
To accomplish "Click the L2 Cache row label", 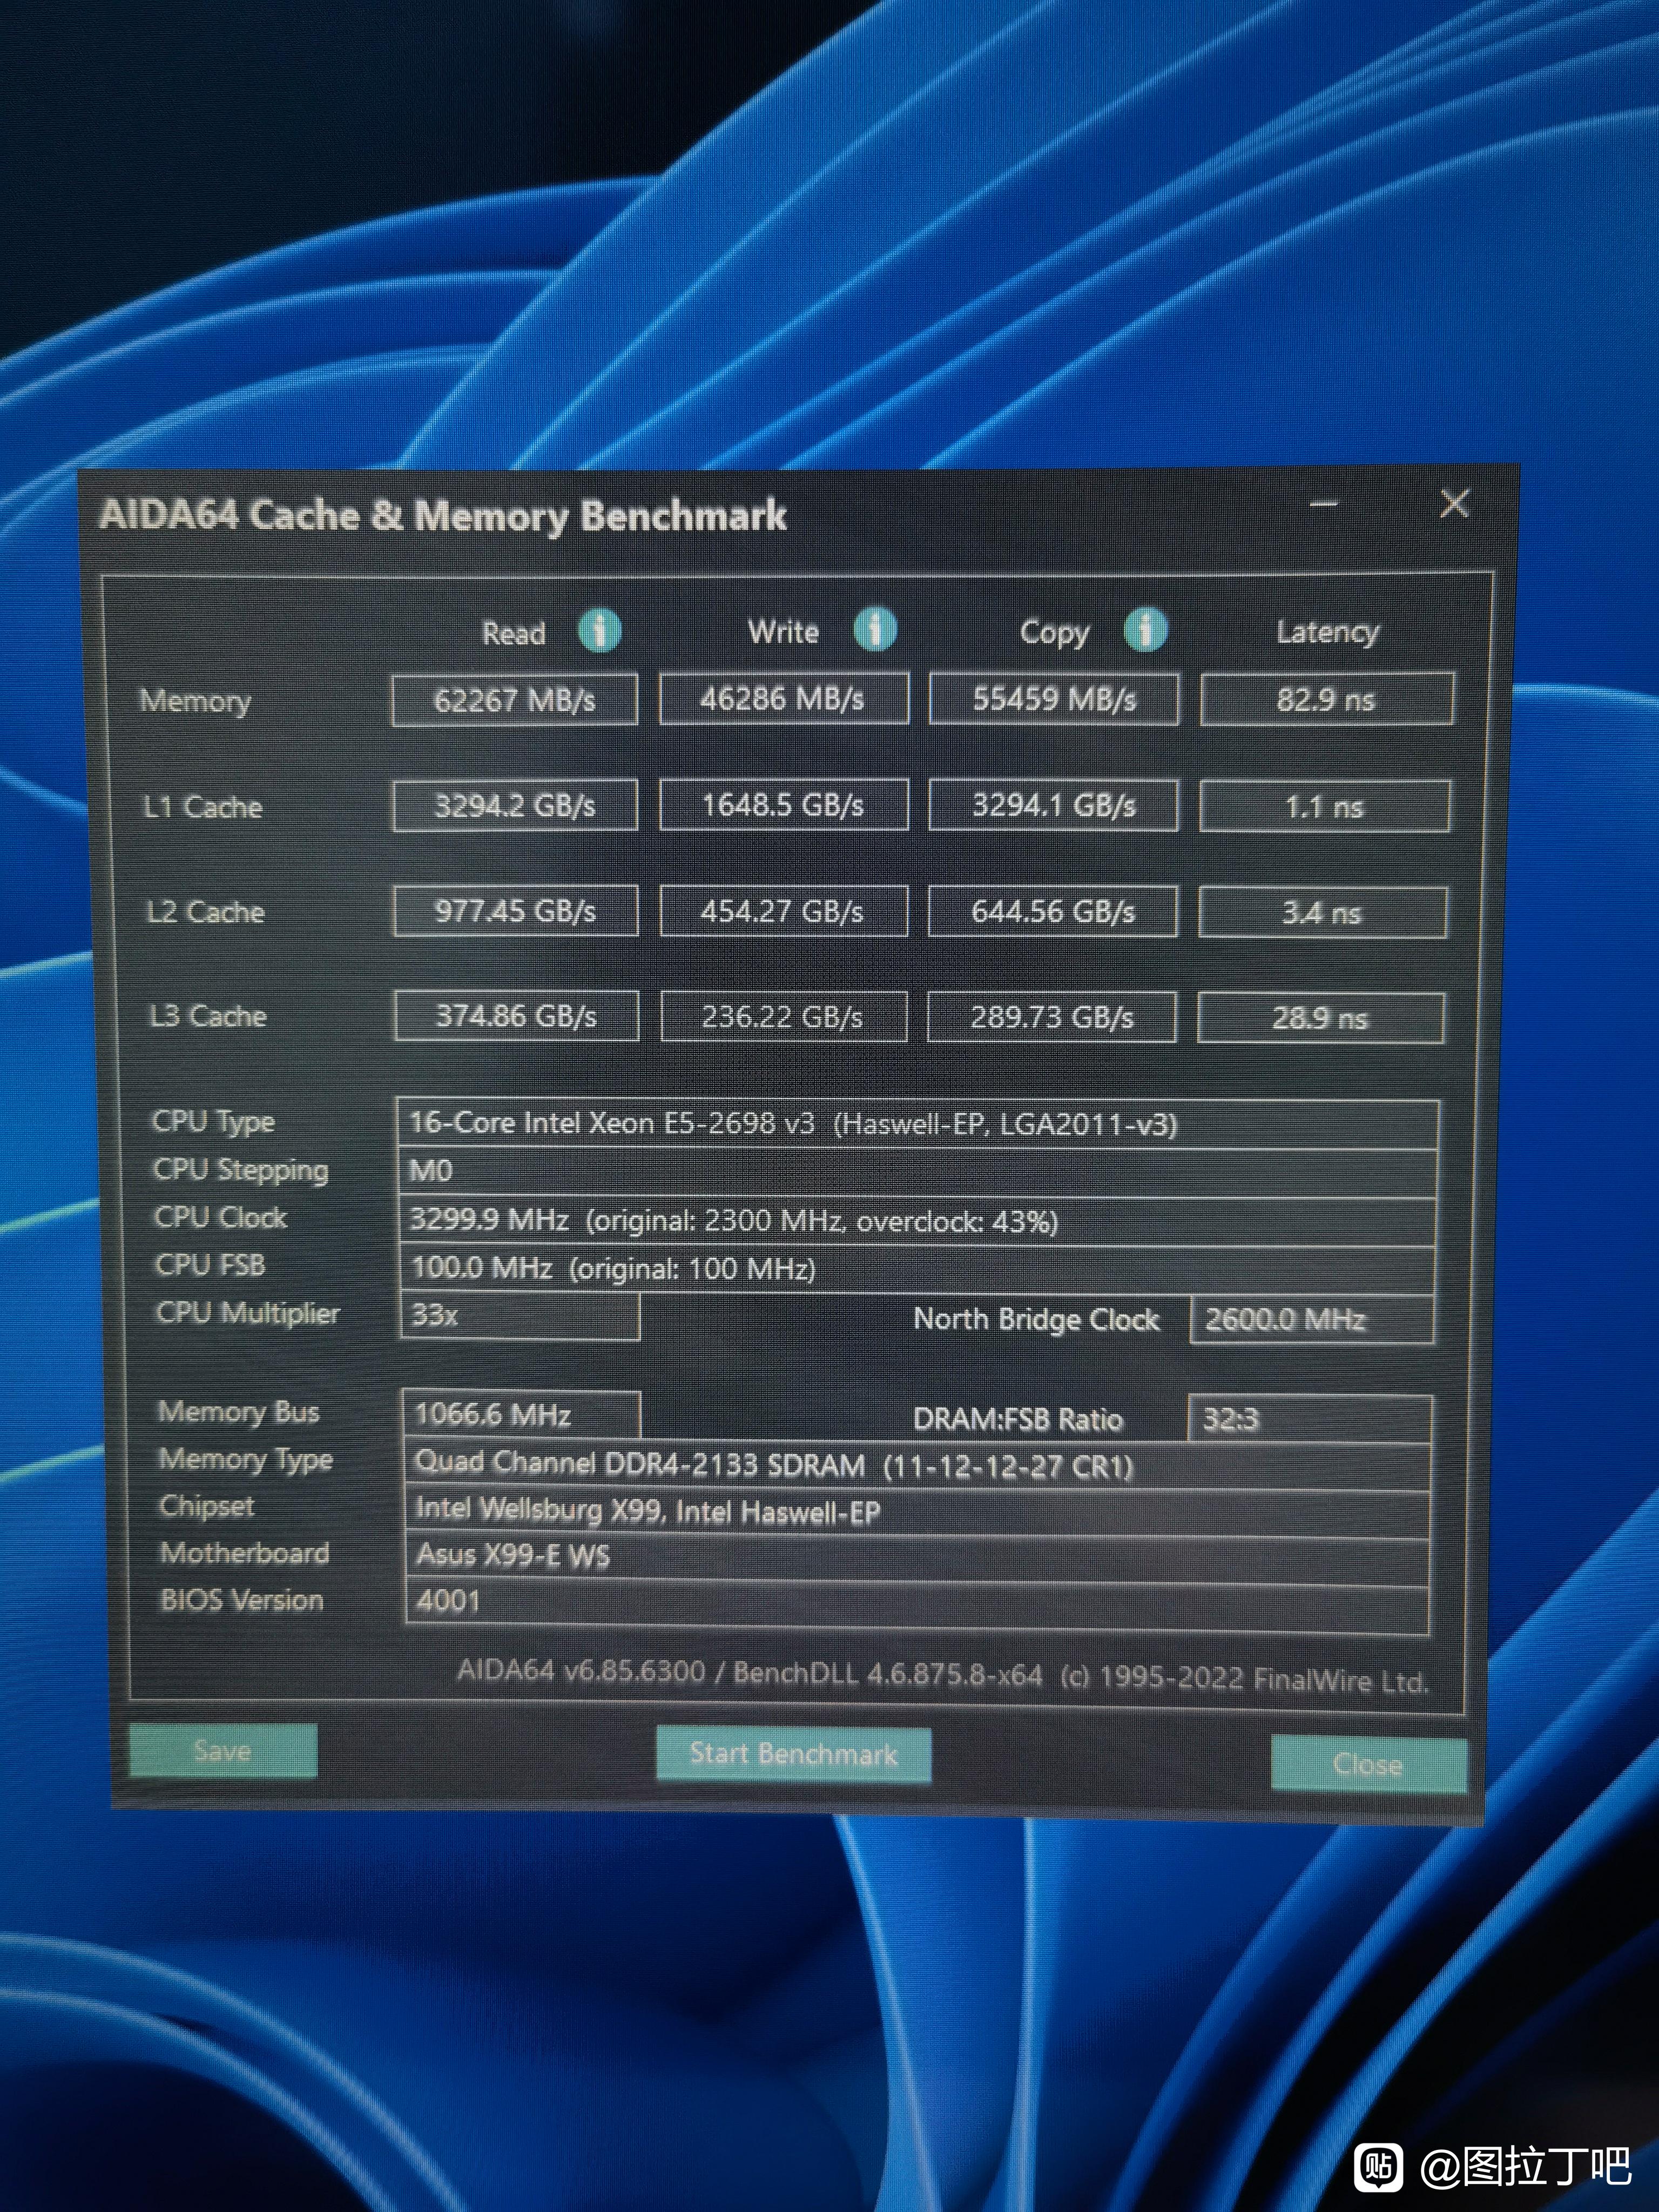I will (x=205, y=912).
